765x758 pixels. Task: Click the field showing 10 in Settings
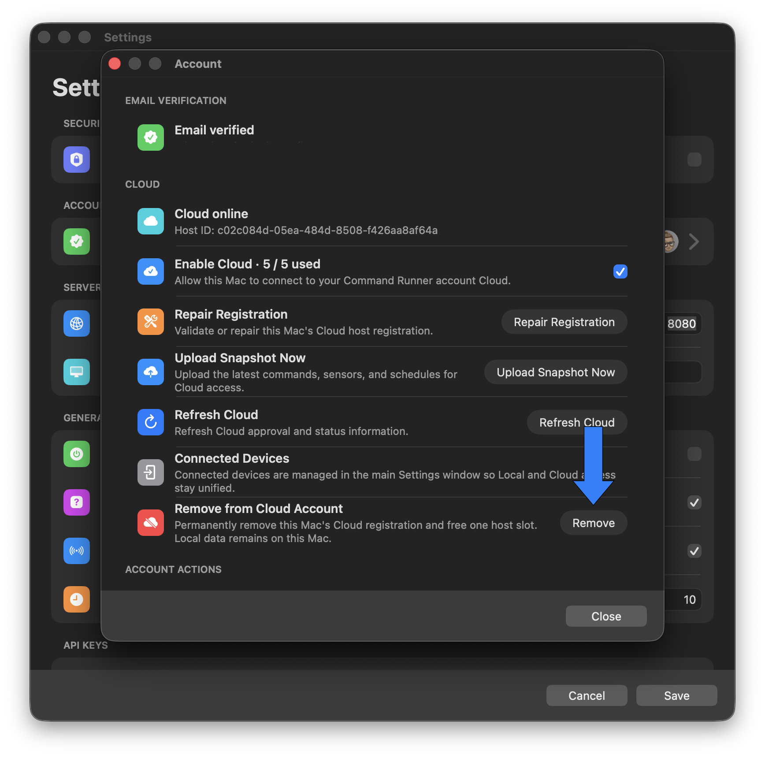pyautogui.click(x=683, y=599)
